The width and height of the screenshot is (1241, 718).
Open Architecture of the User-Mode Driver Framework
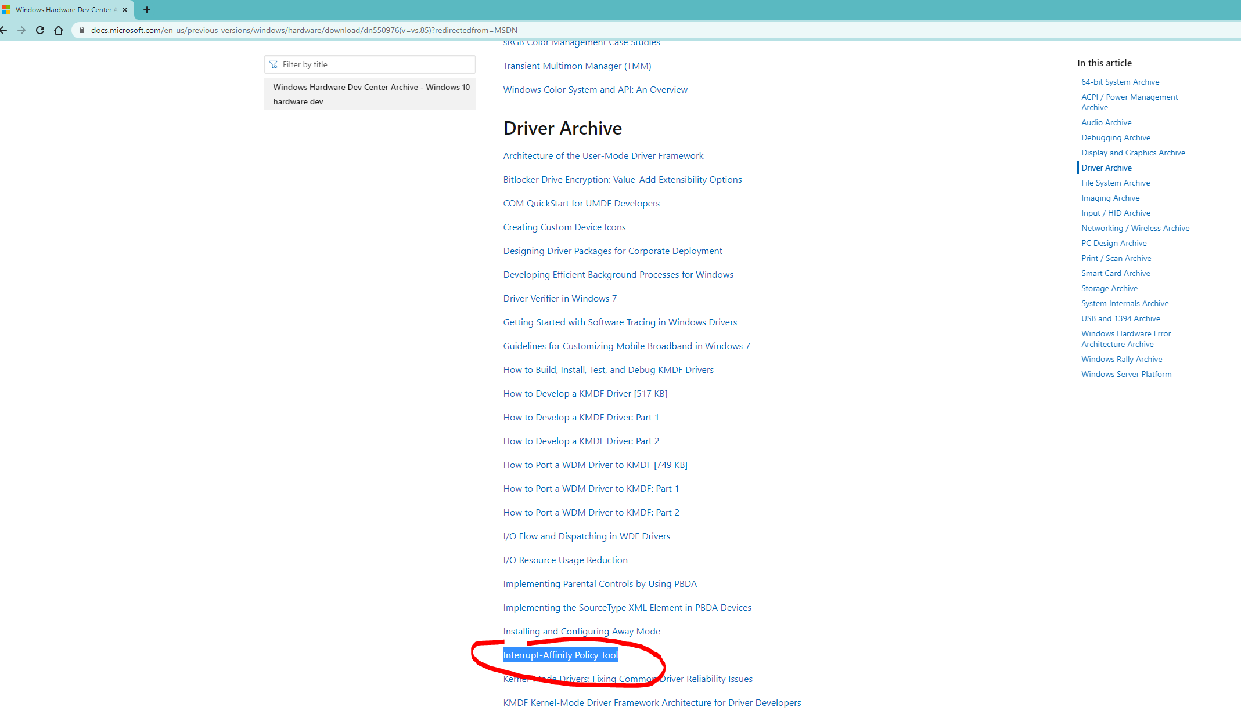[x=603, y=156]
